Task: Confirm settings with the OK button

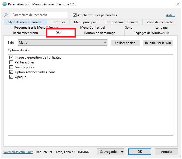Action: [x=140, y=152]
